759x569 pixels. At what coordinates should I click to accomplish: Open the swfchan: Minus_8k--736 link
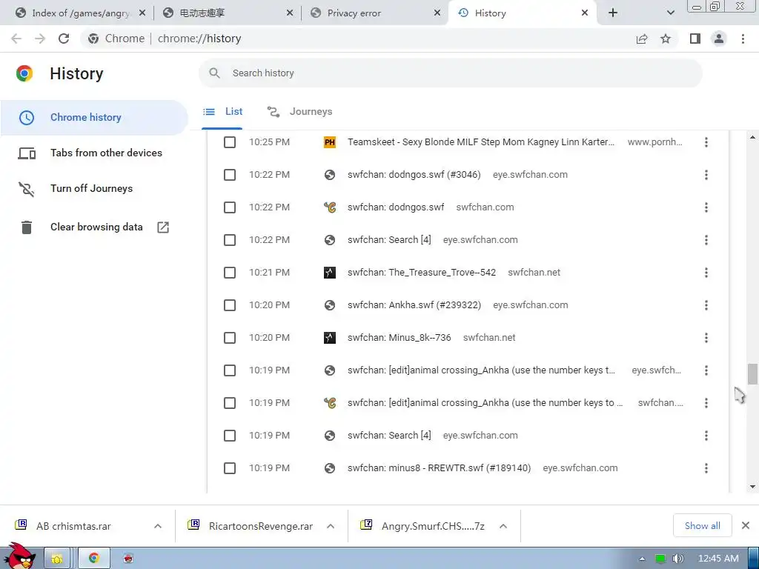400,338
